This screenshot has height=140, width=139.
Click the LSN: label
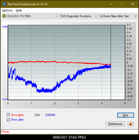(37, 115)
